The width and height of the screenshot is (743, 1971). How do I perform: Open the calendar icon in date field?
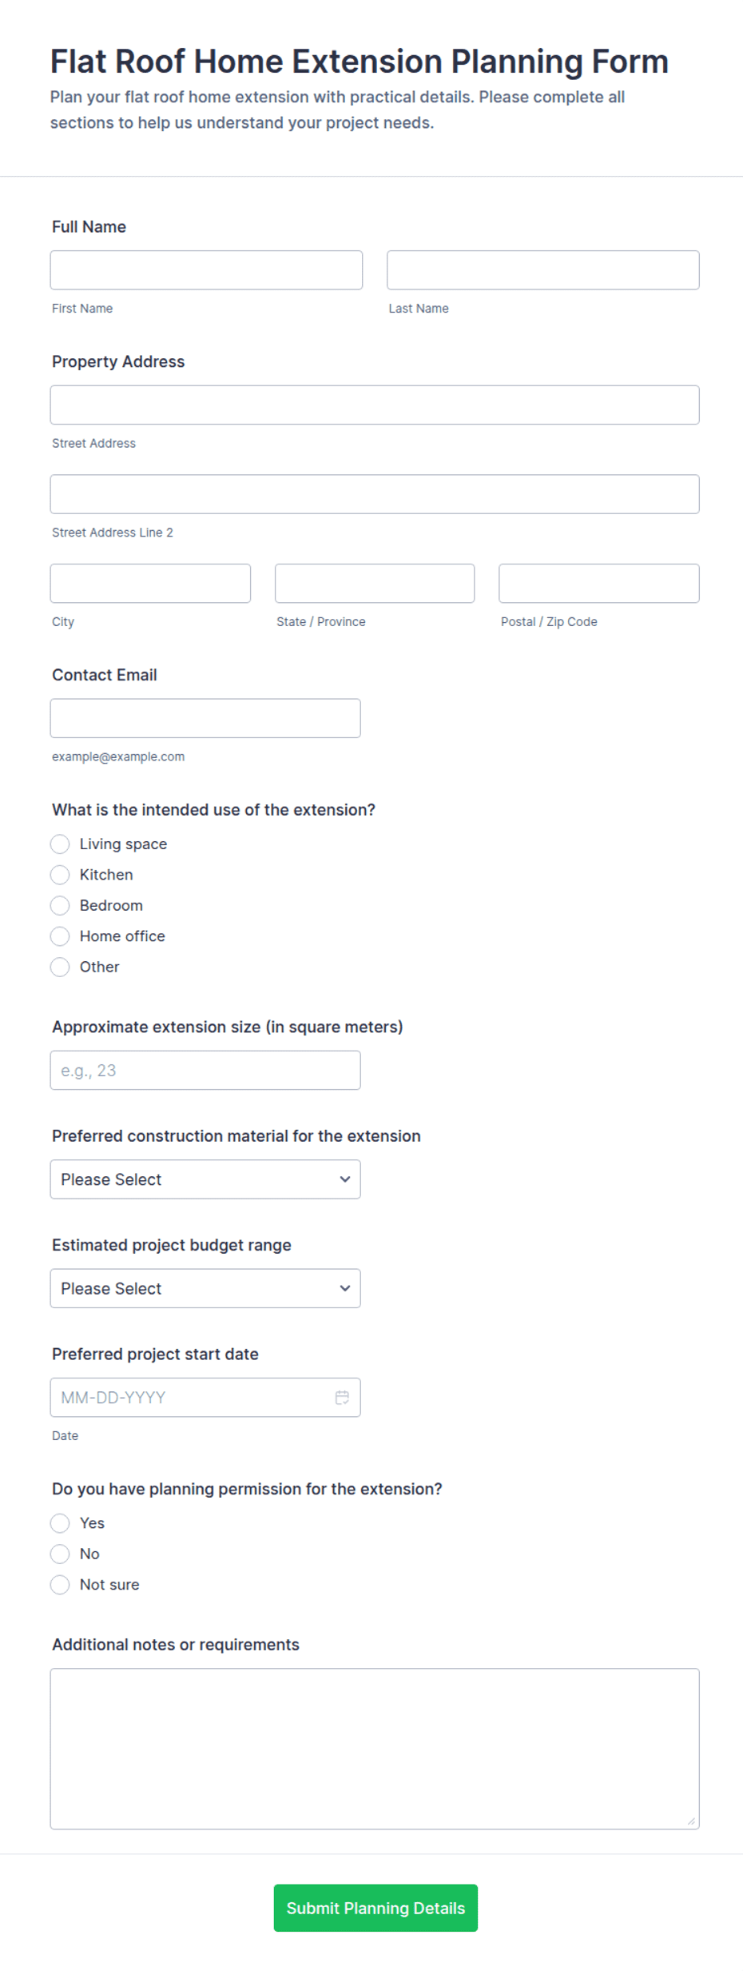point(342,1397)
